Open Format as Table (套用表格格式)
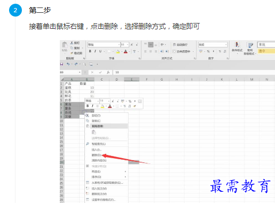This screenshot has height=203, width=275. tap(250, 49)
